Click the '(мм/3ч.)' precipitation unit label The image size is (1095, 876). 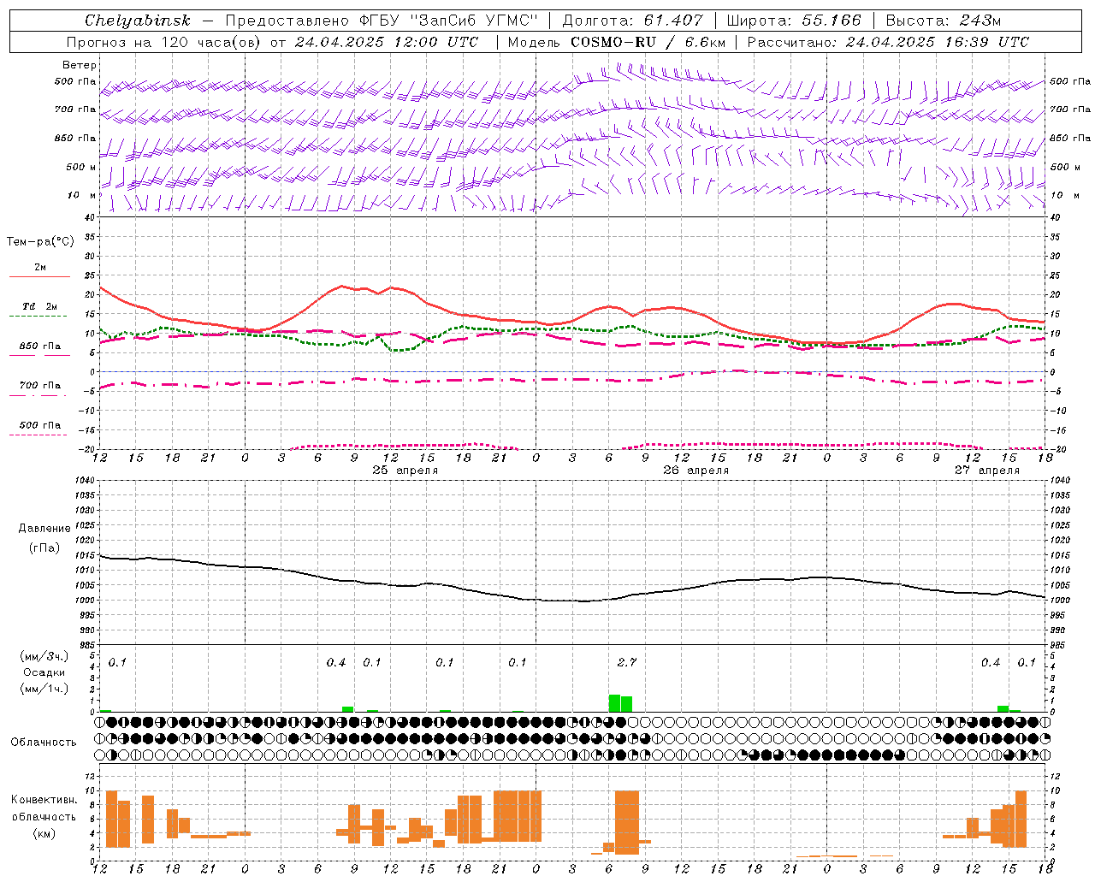44,656
